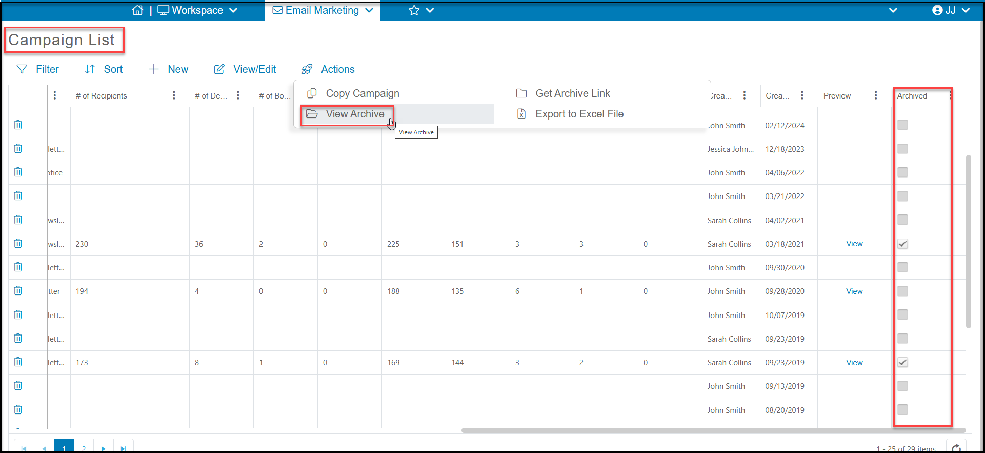The height and width of the screenshot is (453, 985).
Task: Click the home icon in top bar
Action: [x=137, y=10]
